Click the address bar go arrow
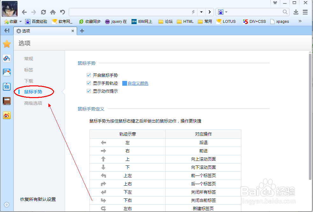 coord(210,12)
